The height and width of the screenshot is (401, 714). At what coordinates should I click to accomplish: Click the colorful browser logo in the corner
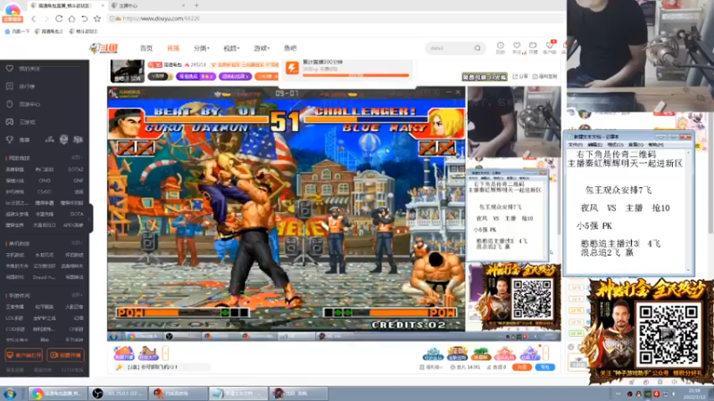(12, 12)
